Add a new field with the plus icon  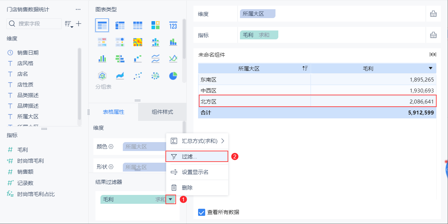pyautogui.click(x=79, y=24)
